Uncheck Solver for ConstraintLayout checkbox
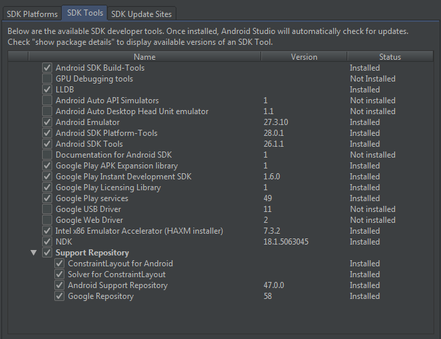The image size is (441, 339). [x=59, y=274]
